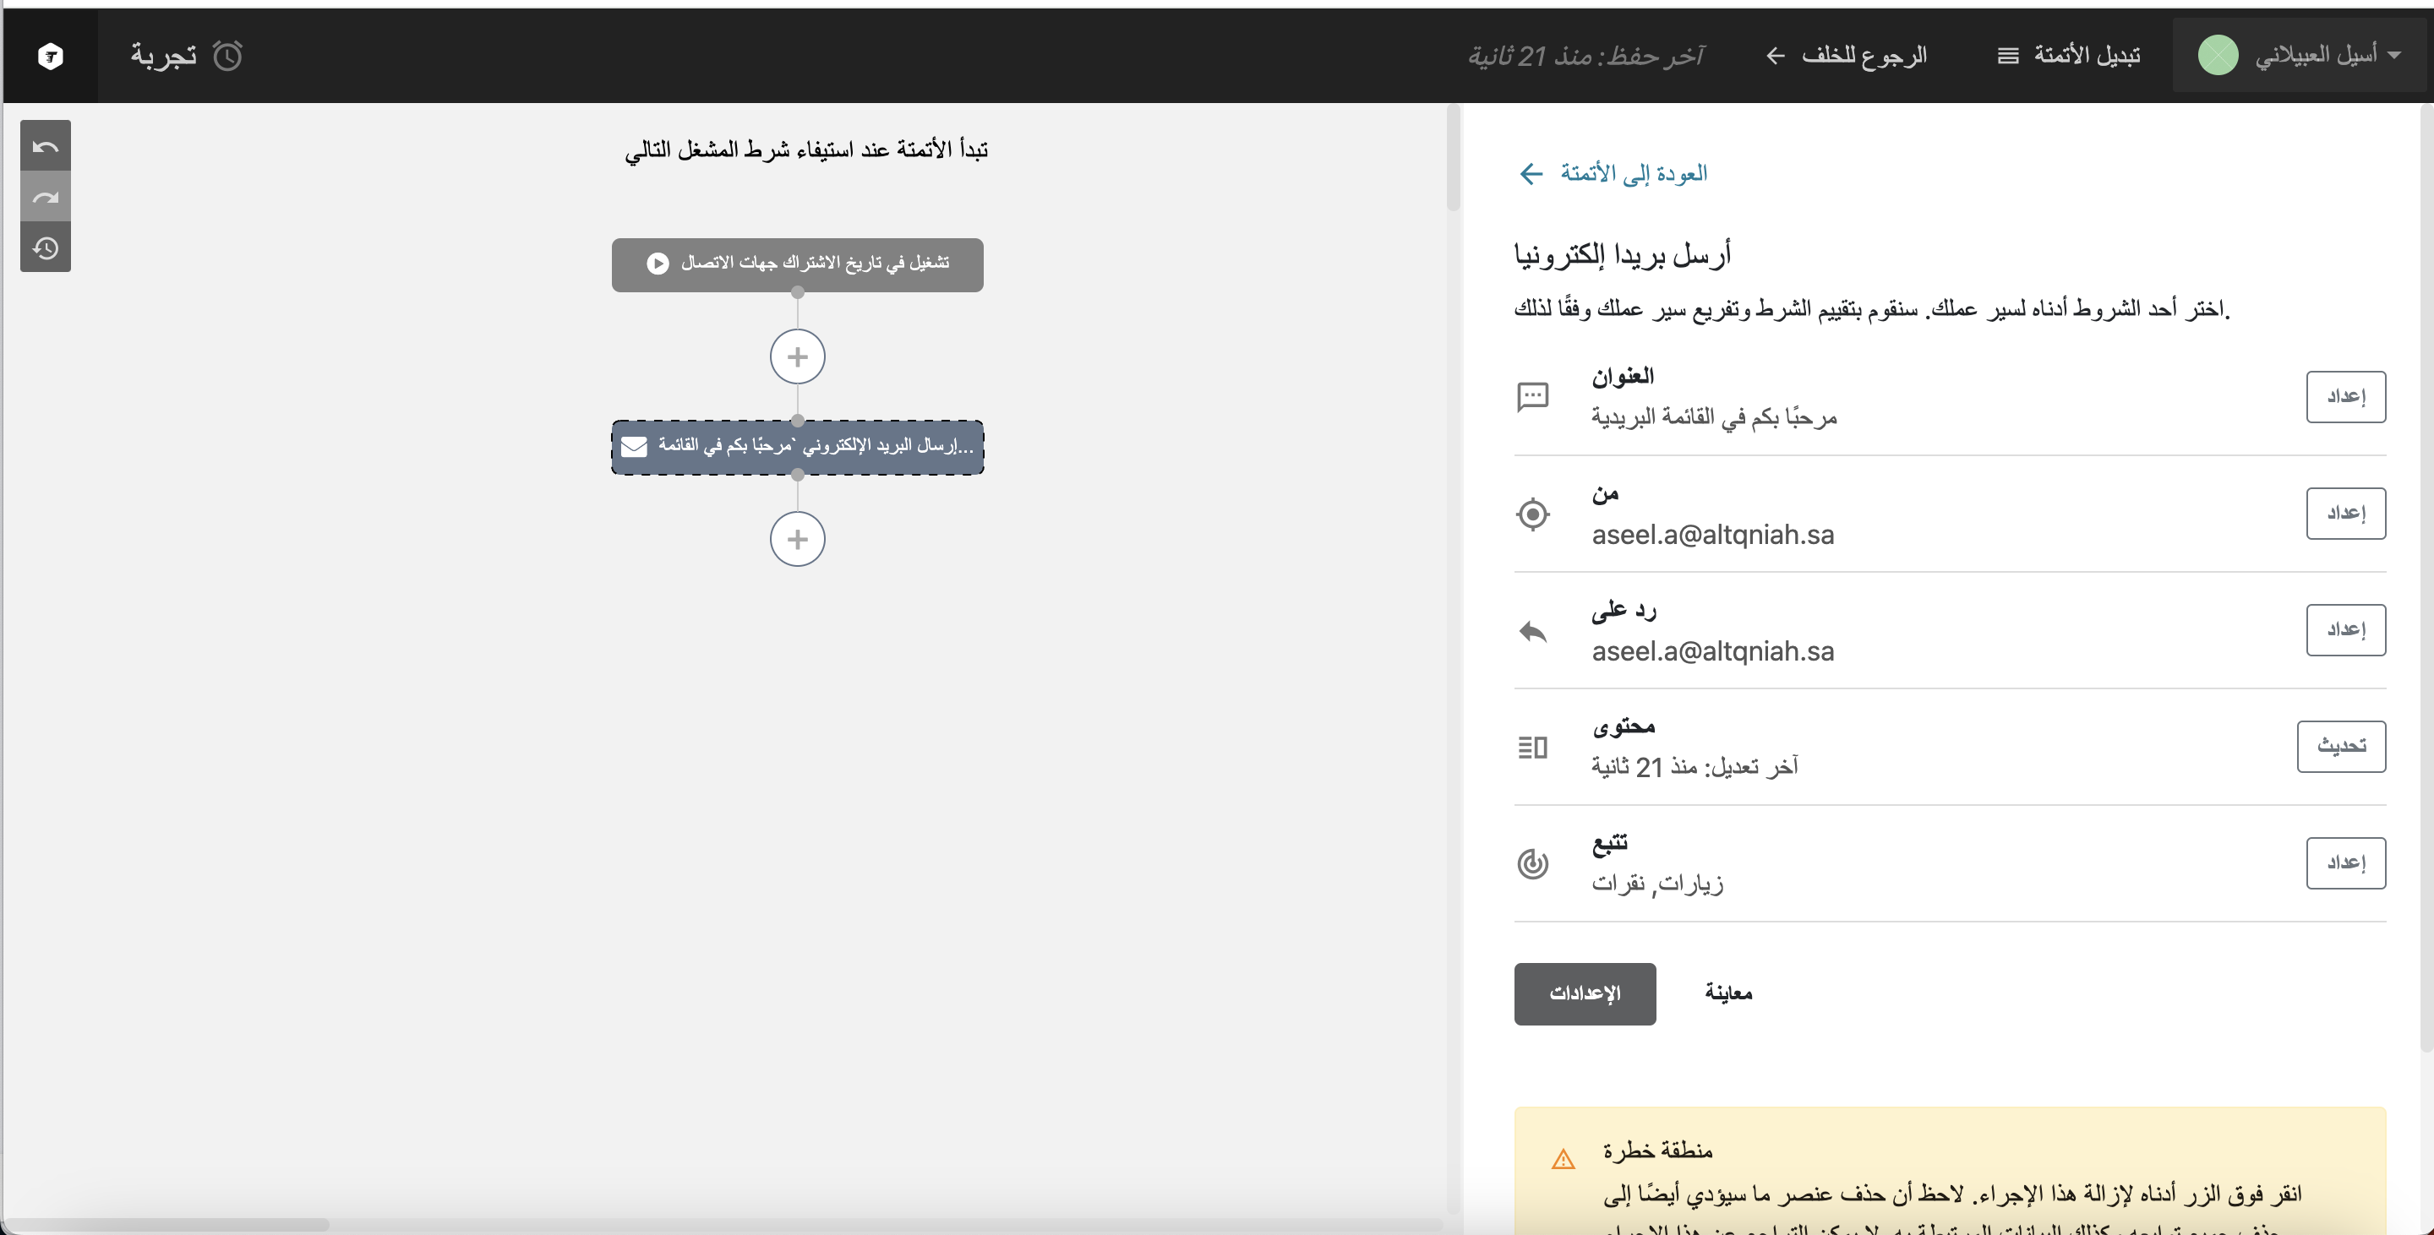This screenshot has width=2434, height=1235.
Task: Click the green user avatar circle
Action: coord(2217,56)
